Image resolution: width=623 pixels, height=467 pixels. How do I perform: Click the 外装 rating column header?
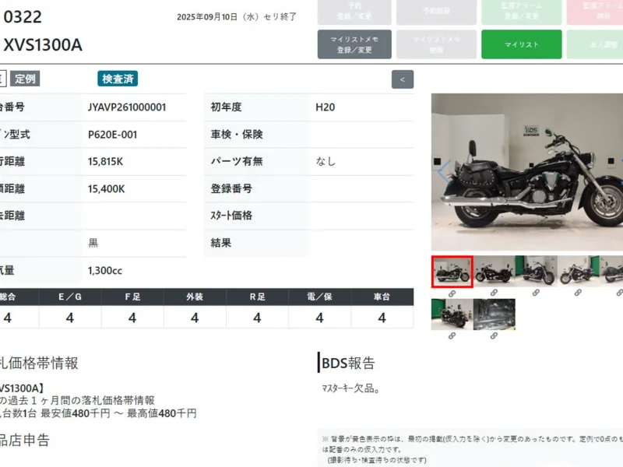point(195,297)
